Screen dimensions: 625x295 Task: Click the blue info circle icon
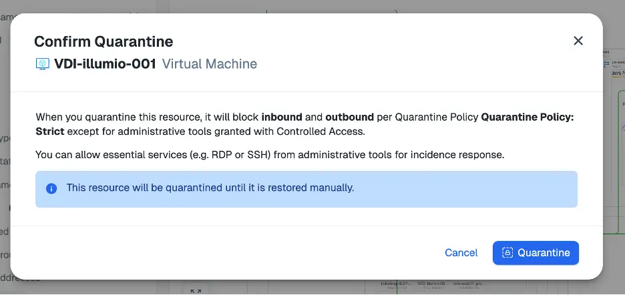click(51, 188)
